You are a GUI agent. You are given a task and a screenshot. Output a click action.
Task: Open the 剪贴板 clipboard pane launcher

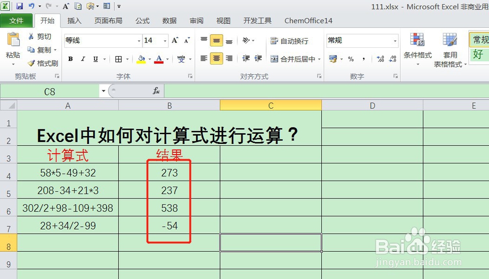point(57,76)
